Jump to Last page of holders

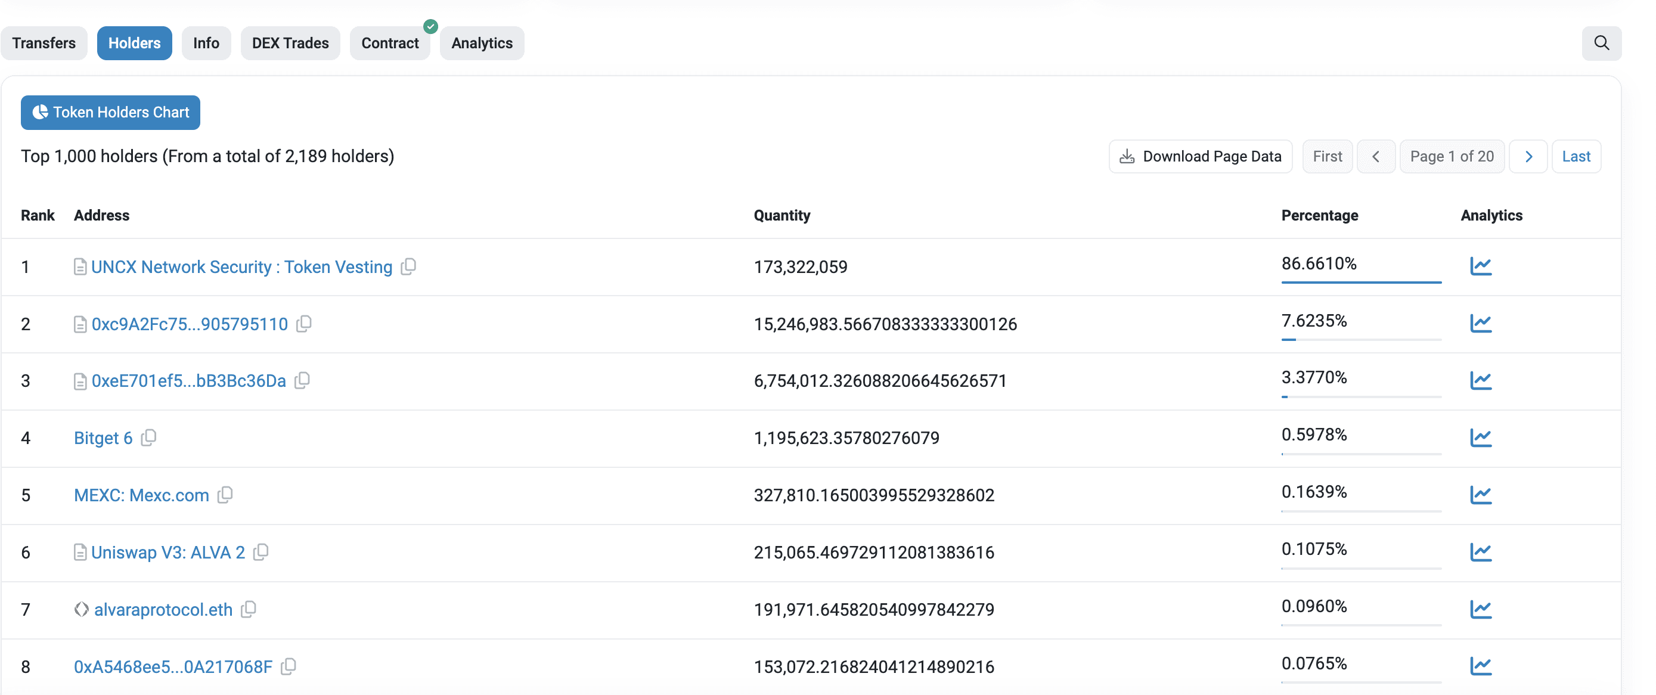coord(1576,156)
